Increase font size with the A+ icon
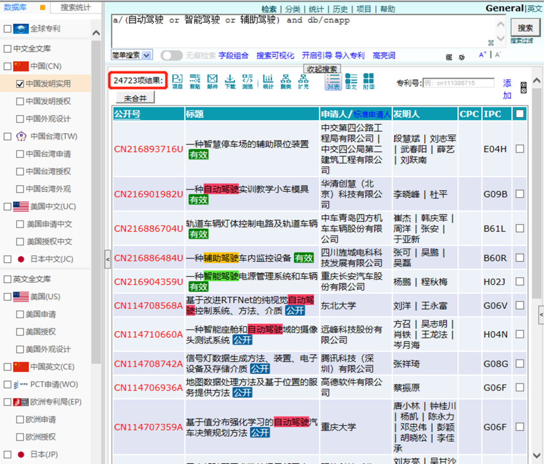Screen dimensions: 544x464 tap(483, 55)
